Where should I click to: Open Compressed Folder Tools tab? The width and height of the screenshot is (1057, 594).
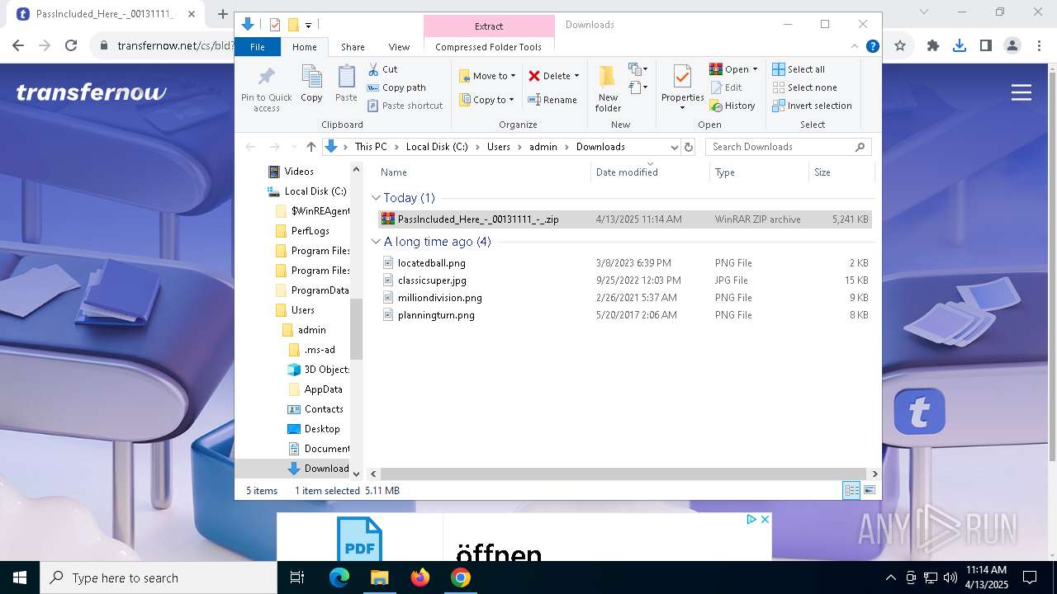point(488,47)
